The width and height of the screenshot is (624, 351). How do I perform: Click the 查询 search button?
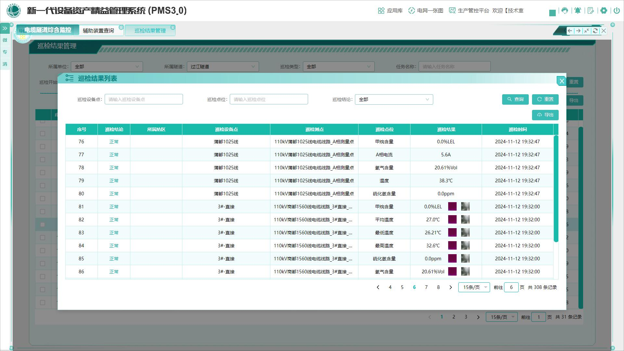(515, 99)
